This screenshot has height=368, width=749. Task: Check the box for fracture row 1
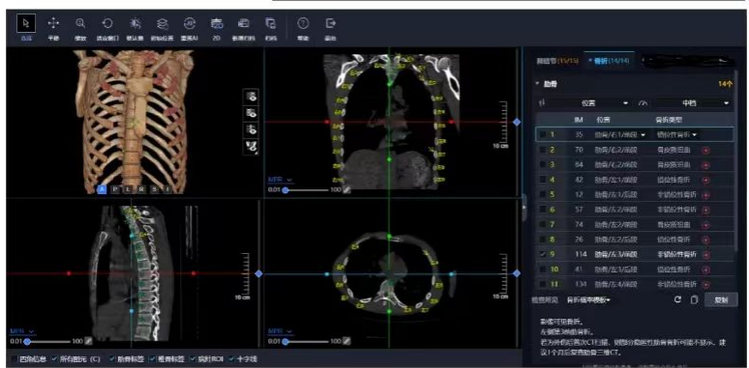point(543,135)
